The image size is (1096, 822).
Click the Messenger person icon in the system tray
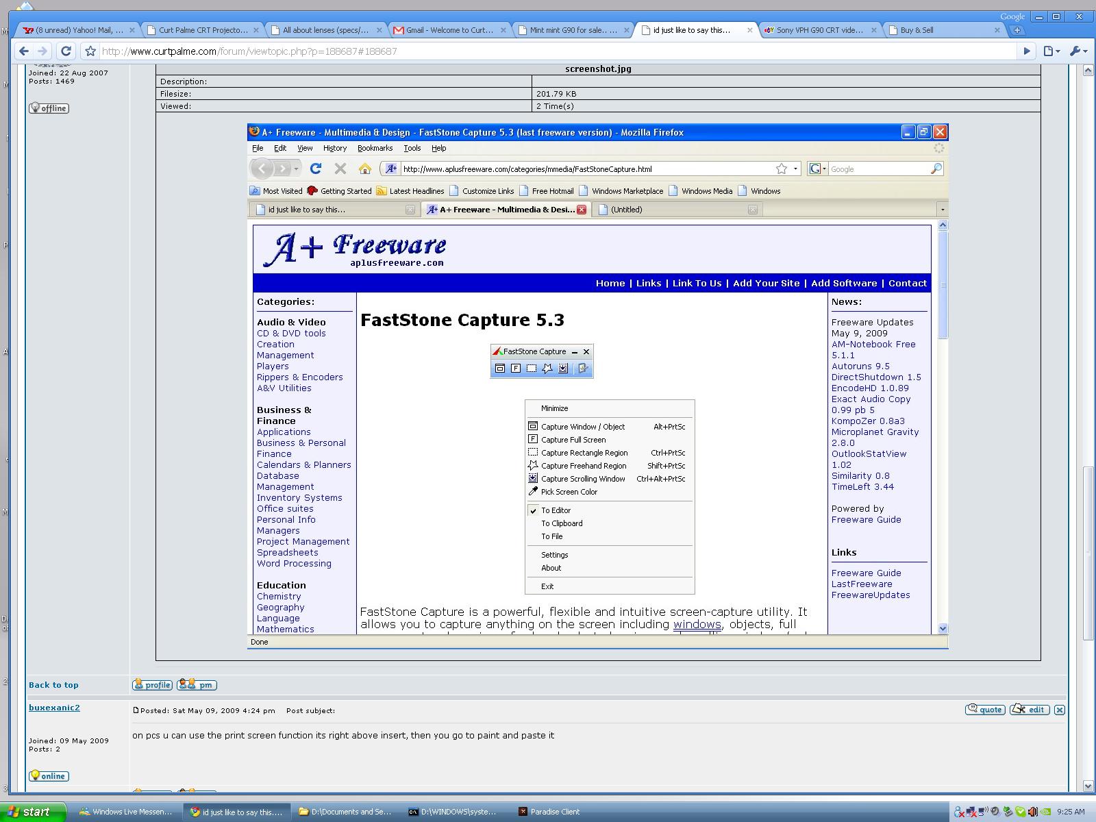pyautogui.click(x=959, y=812)
